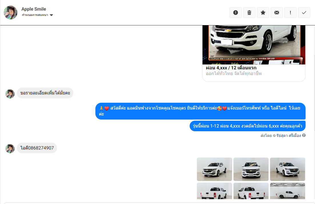The width and height of the screenshot is (315, 204).
Task: Open sender name รัชสุดา ศรีเมือง
Action: (288, 136)
